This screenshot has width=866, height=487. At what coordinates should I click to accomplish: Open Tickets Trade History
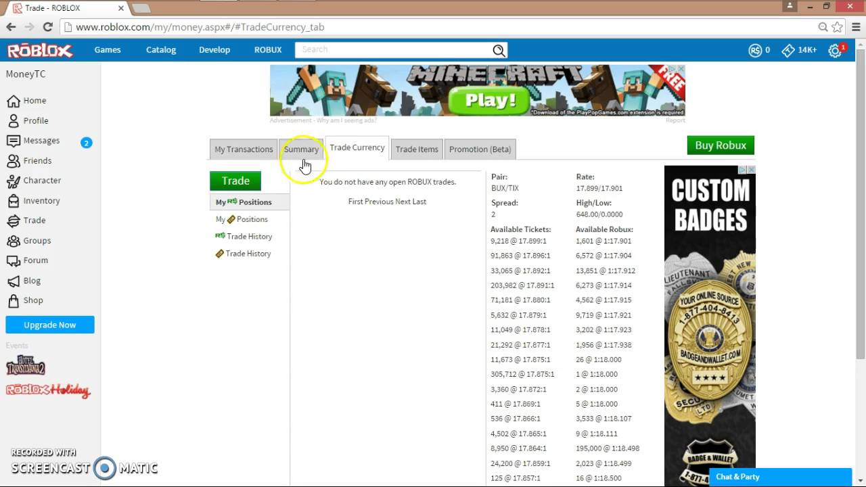coord(243,254)
